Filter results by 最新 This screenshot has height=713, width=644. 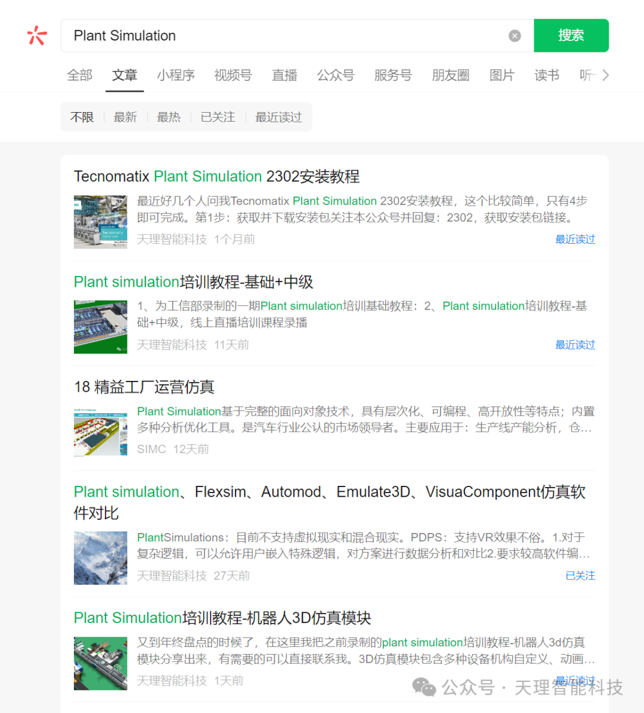[x=125, y=117]
